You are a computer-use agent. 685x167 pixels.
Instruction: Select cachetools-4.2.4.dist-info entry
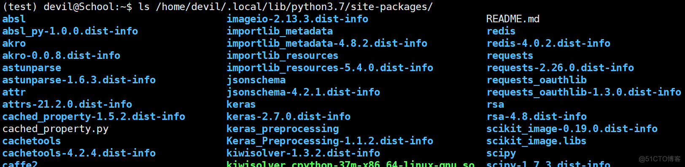79,153
